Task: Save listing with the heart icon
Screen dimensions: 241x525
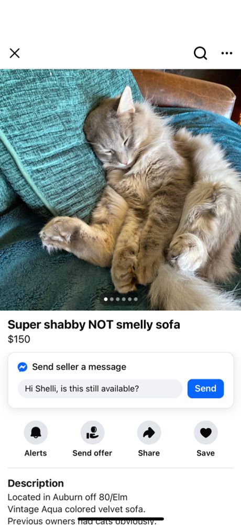Action: point(205,433)
